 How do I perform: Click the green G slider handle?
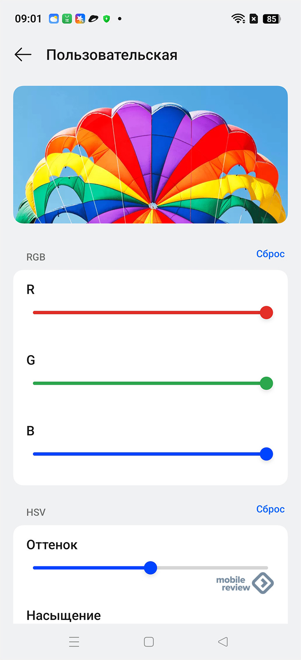[266, 383]
